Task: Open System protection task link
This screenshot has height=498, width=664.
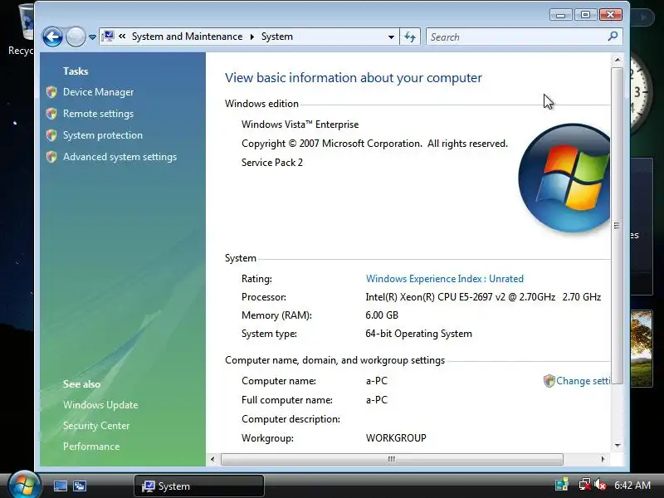Action: tap(103, 135)
